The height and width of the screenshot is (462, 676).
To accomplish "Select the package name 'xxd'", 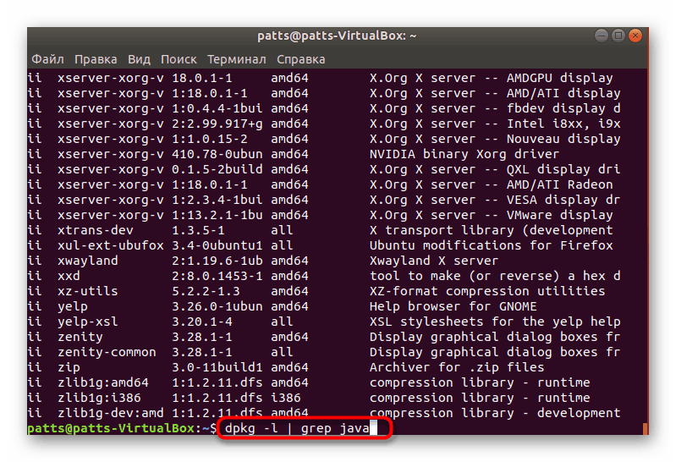I will click(x=69, y=276).
